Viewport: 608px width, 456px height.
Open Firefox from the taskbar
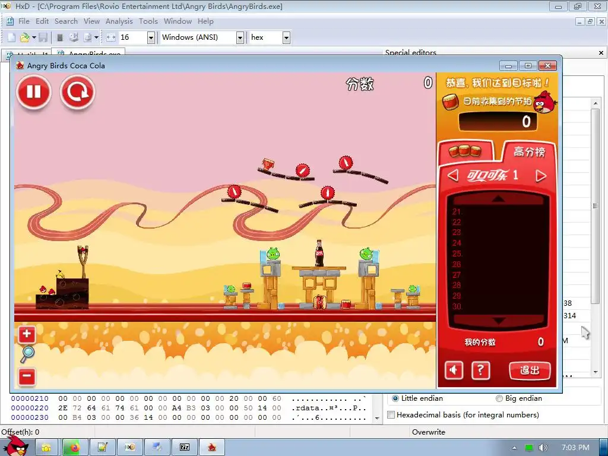point(74,448)
